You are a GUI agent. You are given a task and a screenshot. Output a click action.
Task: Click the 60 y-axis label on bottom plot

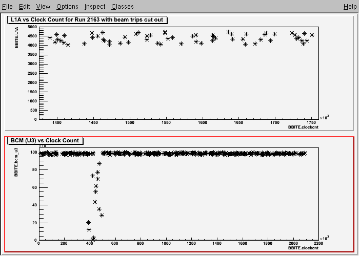(x=34, y=188)
